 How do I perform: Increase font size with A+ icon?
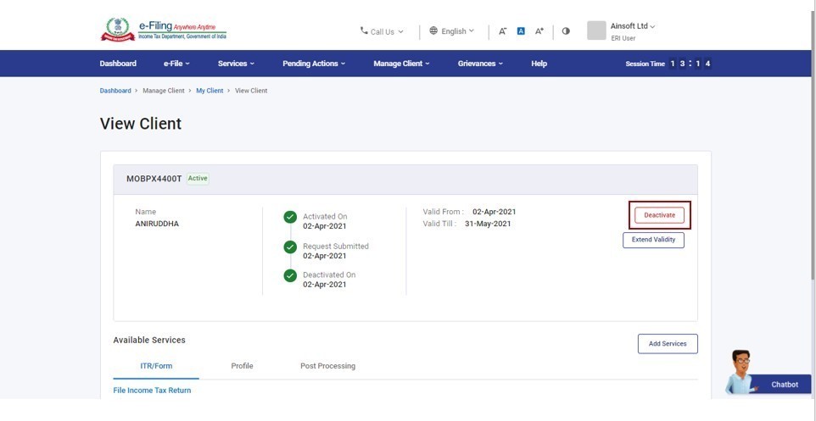(539, 31)
